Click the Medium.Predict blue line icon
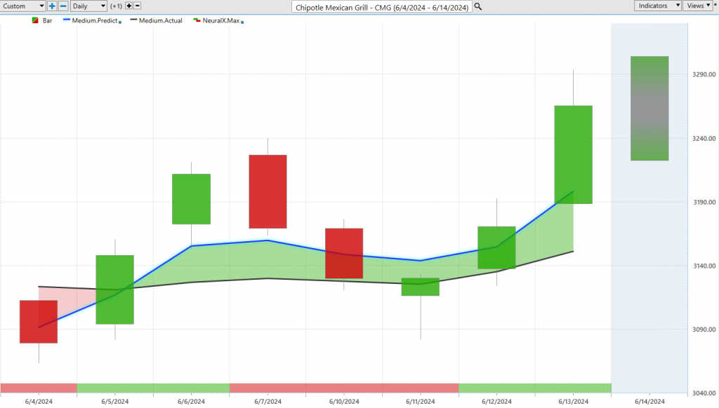Viewport: 719px width, 408px height. pos(69,21)
